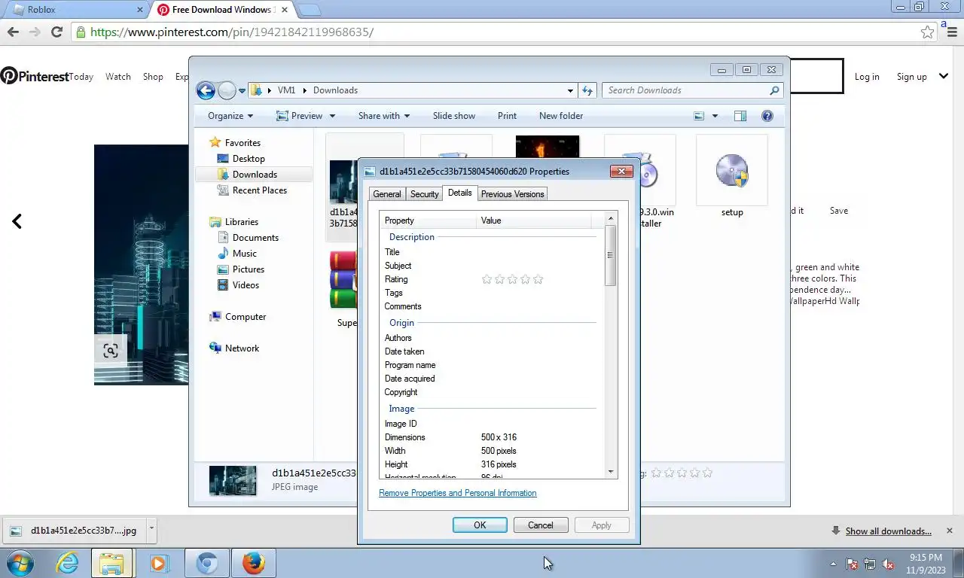This screenshot has width=964, height=578.
Task: Click the Explorer back navigation arrow
Action: coord(206,90)
